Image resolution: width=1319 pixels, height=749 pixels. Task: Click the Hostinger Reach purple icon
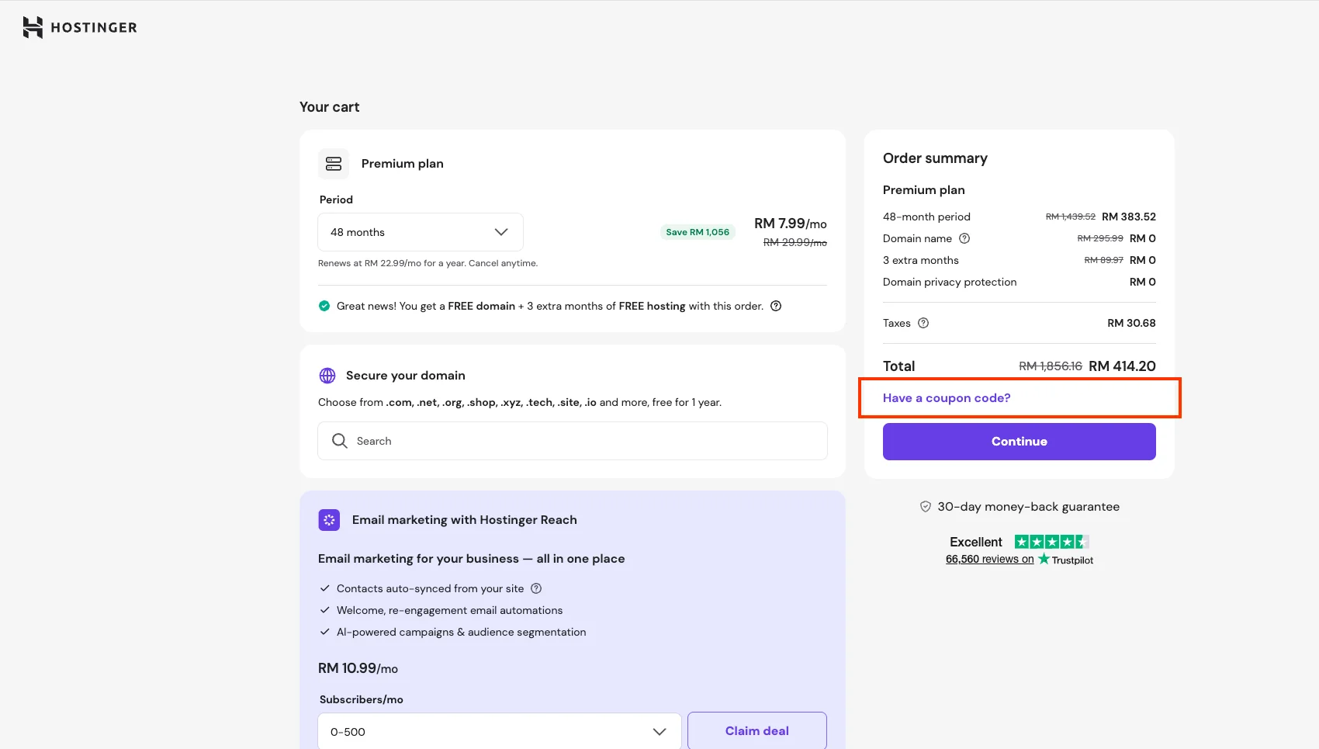tap(329, 520)
